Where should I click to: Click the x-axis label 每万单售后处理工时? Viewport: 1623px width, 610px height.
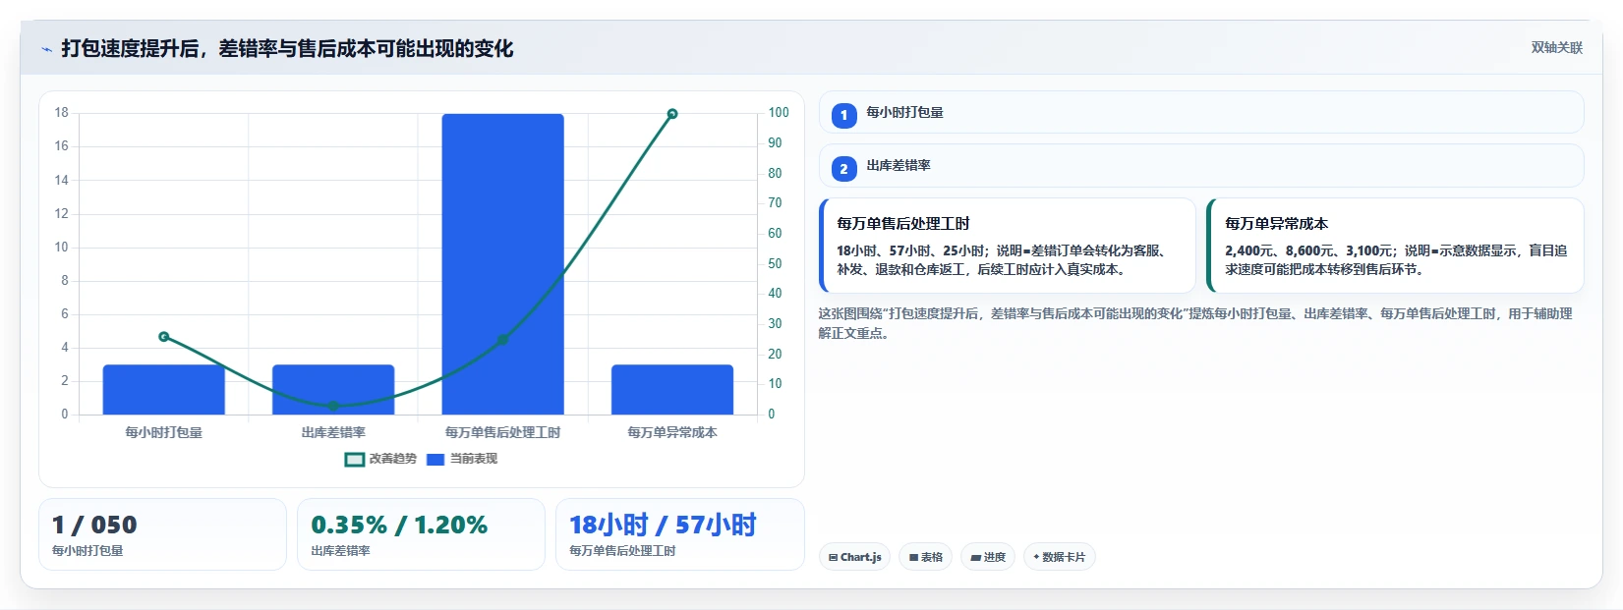click(x=502, y=432)
